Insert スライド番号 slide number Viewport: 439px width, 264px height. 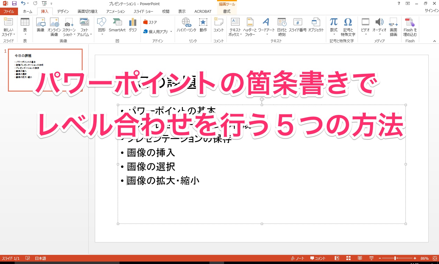[x=298, y=25]
